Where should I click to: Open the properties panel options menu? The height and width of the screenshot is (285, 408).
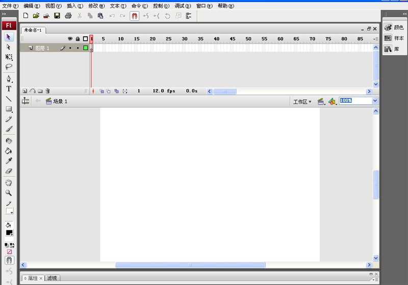tap(375, 279)
